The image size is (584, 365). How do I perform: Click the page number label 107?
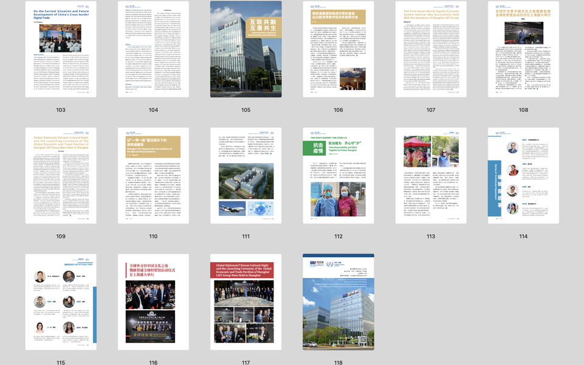click(x=431, y=110)
